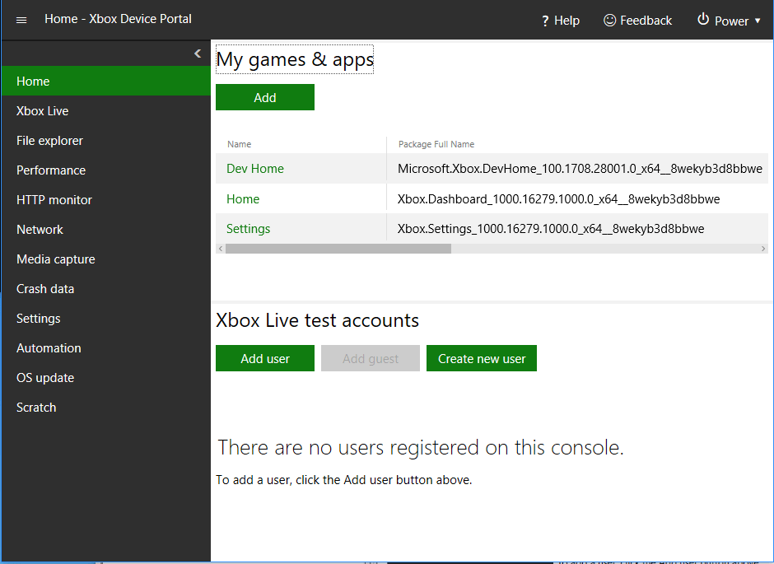Viewport: 774px width, 564px height.
Task: Click Xbox.Dashboard package name cell
Action: click(x=559, y=199)
